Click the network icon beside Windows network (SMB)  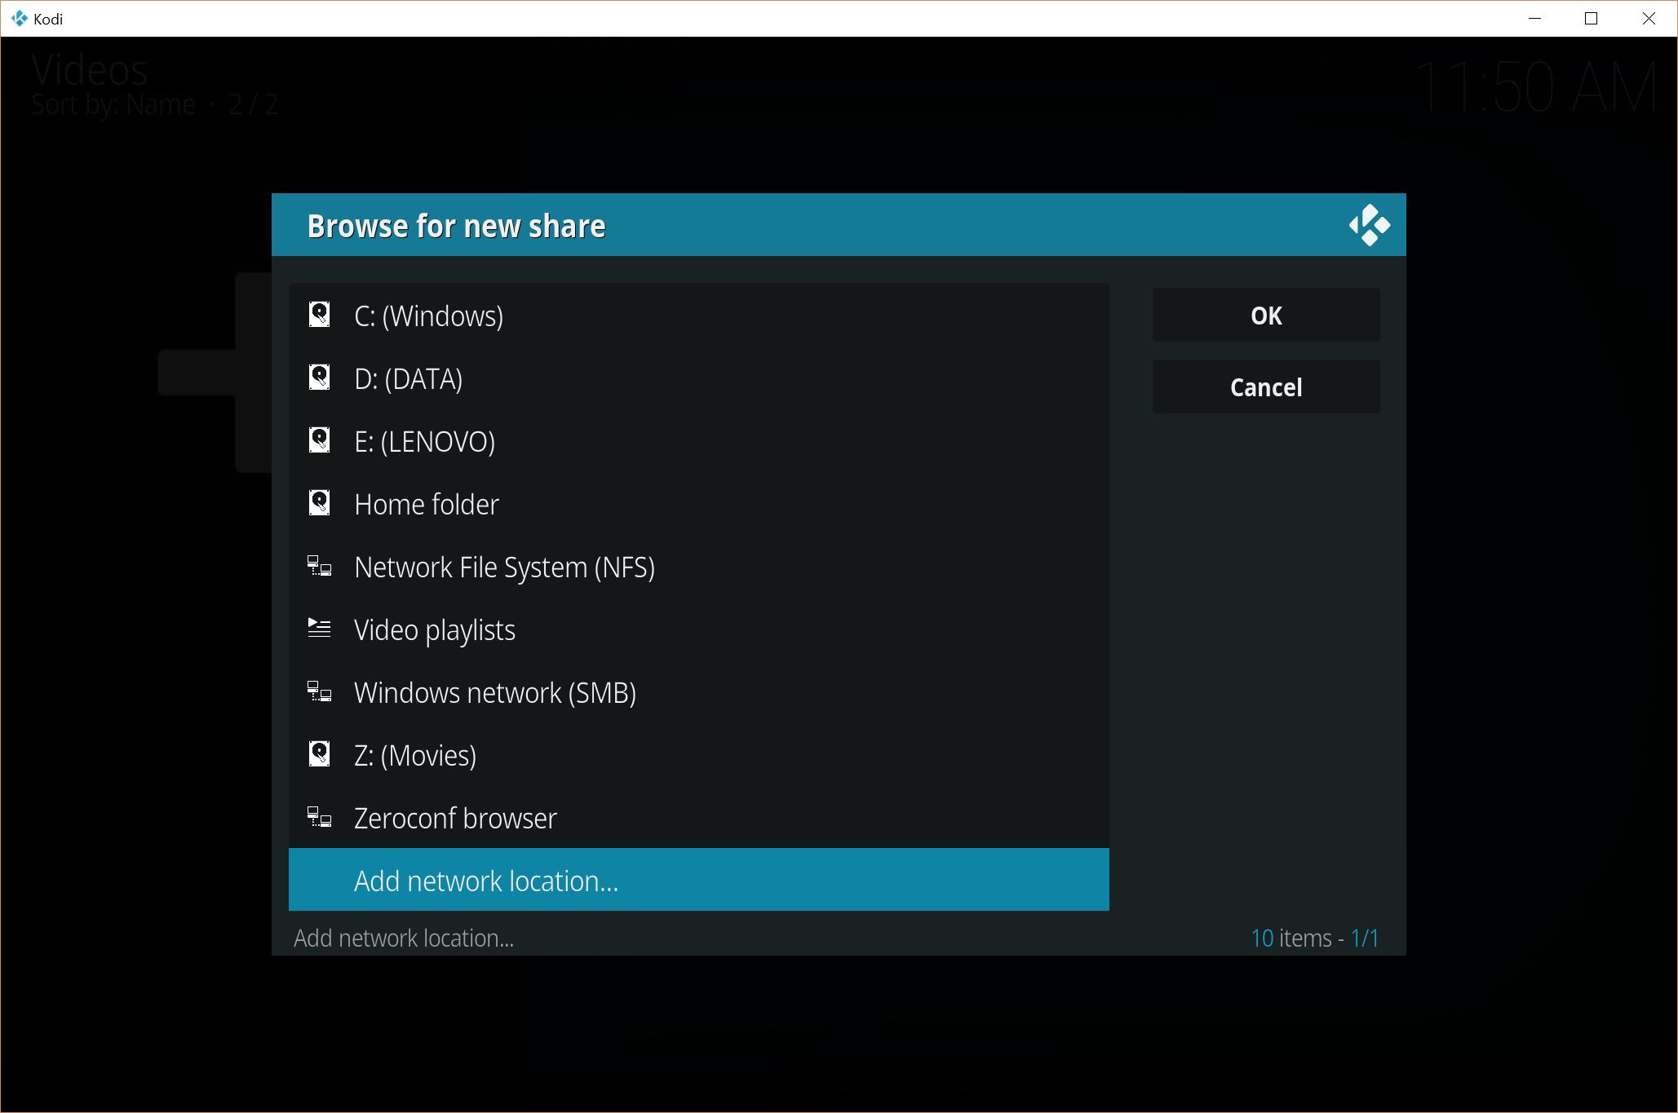click(319, 691)
